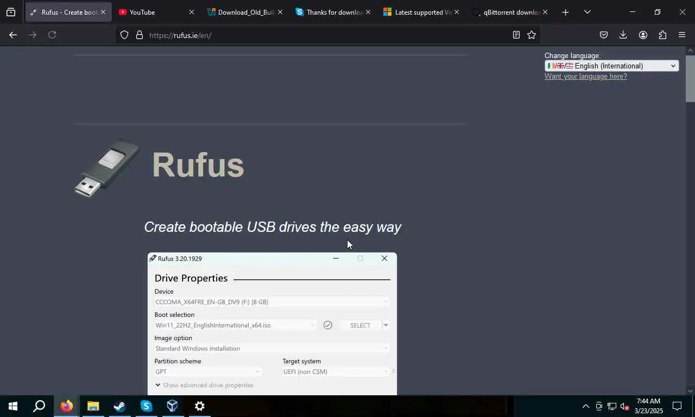Open Firefox View icon in tab bar
The width and height of the screenshot is (695, 417).
click(x=11, y=12)
